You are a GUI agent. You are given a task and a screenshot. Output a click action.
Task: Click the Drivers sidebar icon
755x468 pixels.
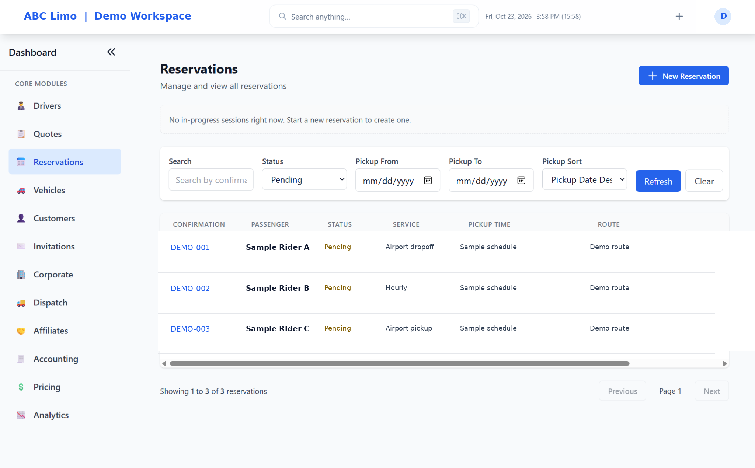coord(21,106)
